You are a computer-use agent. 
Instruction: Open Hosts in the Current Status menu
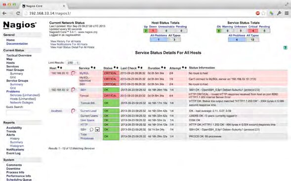[10, 63]
